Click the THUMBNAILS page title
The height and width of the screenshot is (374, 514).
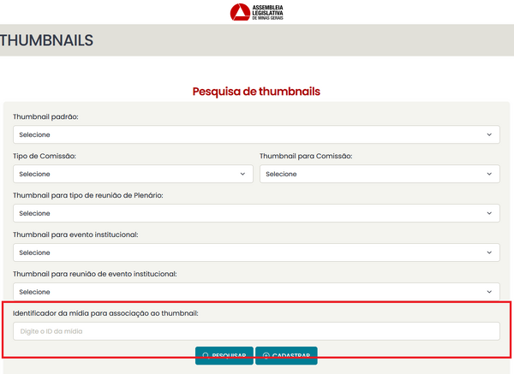coord(46,40)
